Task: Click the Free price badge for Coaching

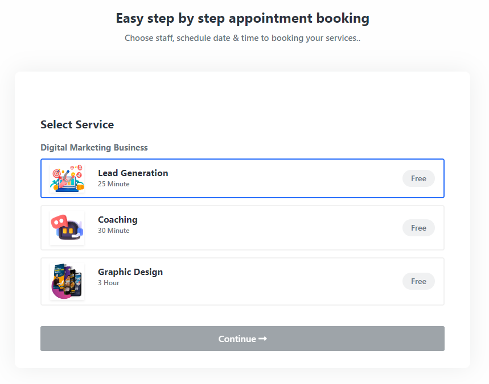Action: (418, 228)
